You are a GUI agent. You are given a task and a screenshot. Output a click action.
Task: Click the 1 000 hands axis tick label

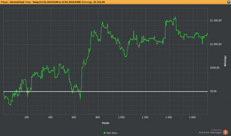pyautogui.click(x=121, y=117)
